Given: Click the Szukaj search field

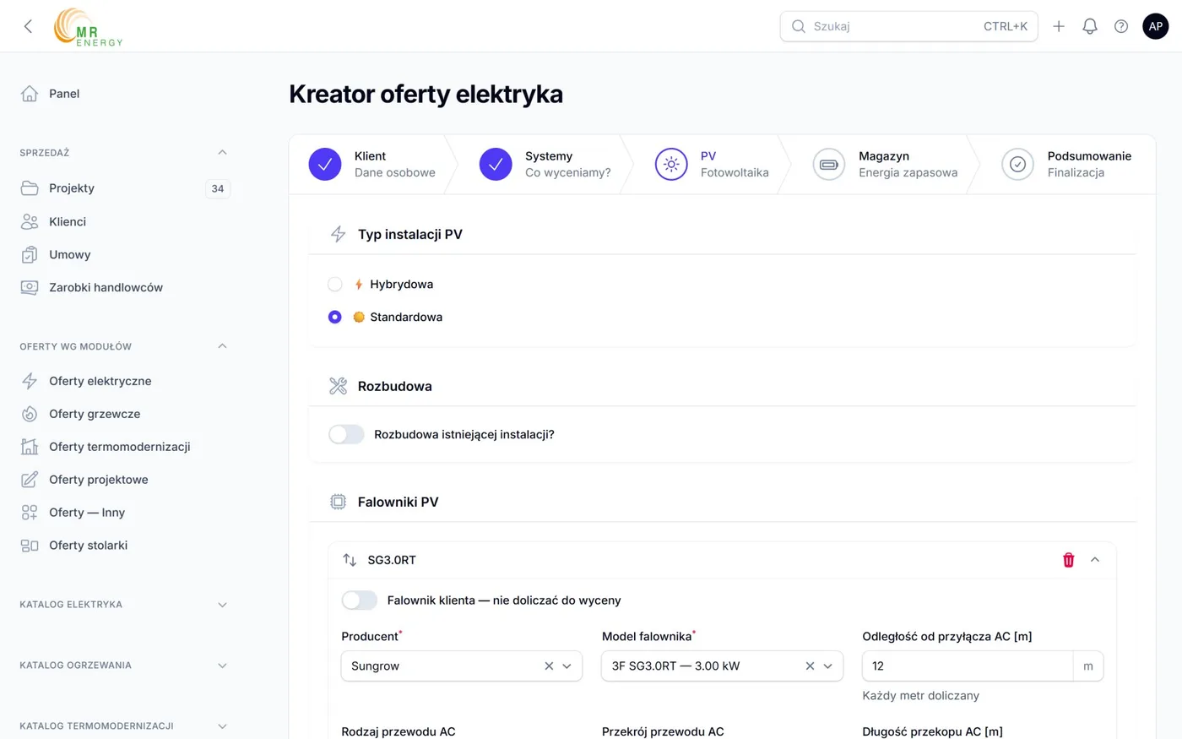Looking at the screenshot, I should click(x=908, y=26).
